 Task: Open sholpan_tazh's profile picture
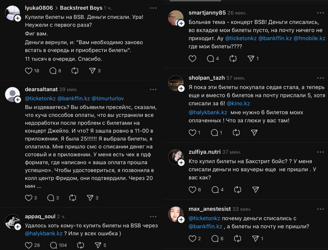176,83
